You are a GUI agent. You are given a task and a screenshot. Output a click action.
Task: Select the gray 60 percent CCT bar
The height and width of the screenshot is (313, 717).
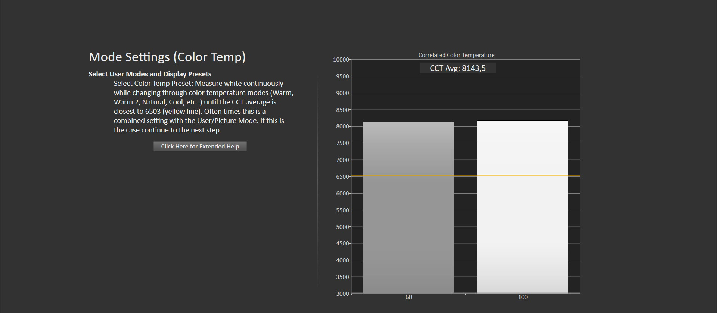pyautogui.click(x=408, y=207)
